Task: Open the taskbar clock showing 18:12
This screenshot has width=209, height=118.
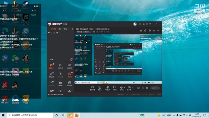Action: (x=197, y=115)
